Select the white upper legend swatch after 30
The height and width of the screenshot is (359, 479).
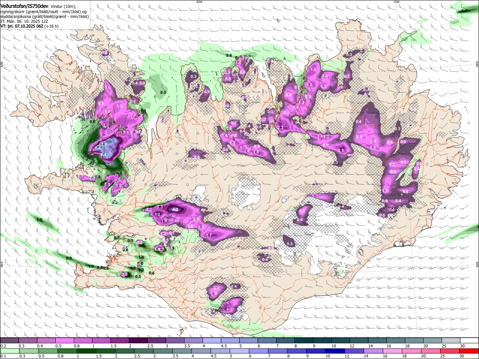(470, 341)
